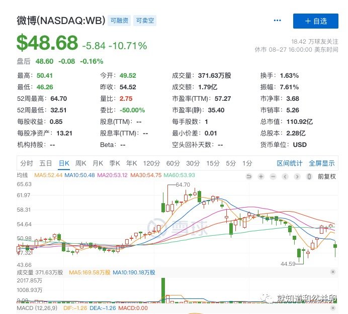Open the three-dot more options menu

click(277, 21)
